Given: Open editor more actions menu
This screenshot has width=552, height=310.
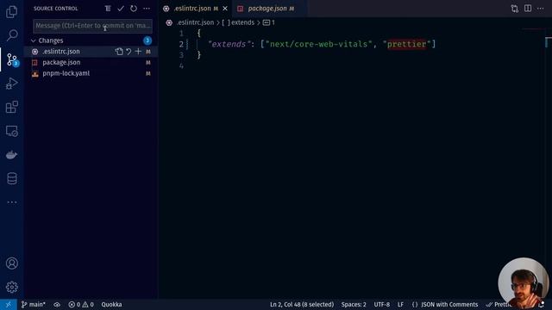Looking at the screenshot, I should pyautogui.click(x=541, y=9).
